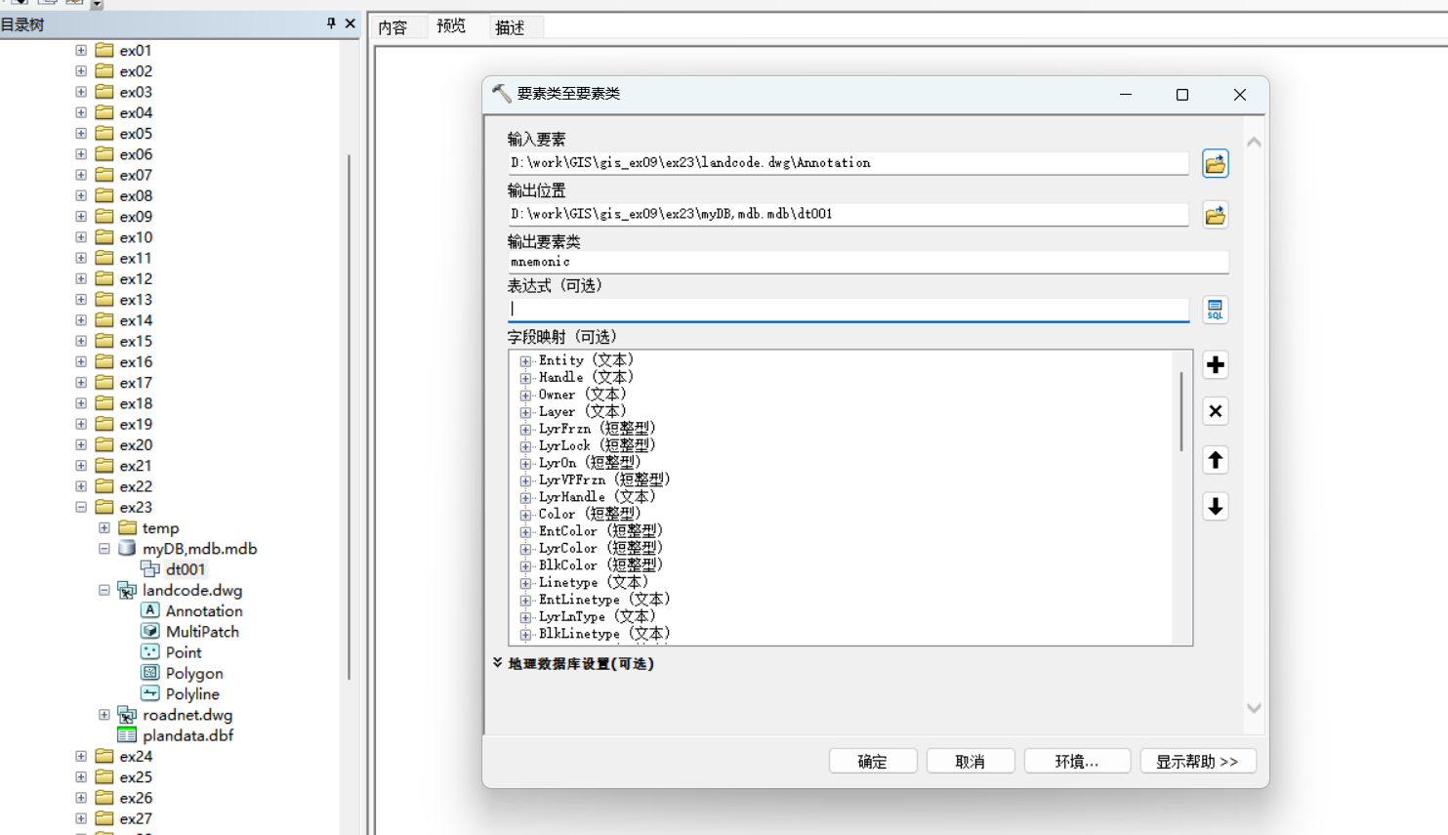The width and height of the screenshot is (1448, 835).
Task: Click the 输出位置 path field
Action: pyautogui.click(x=848, y=214)
